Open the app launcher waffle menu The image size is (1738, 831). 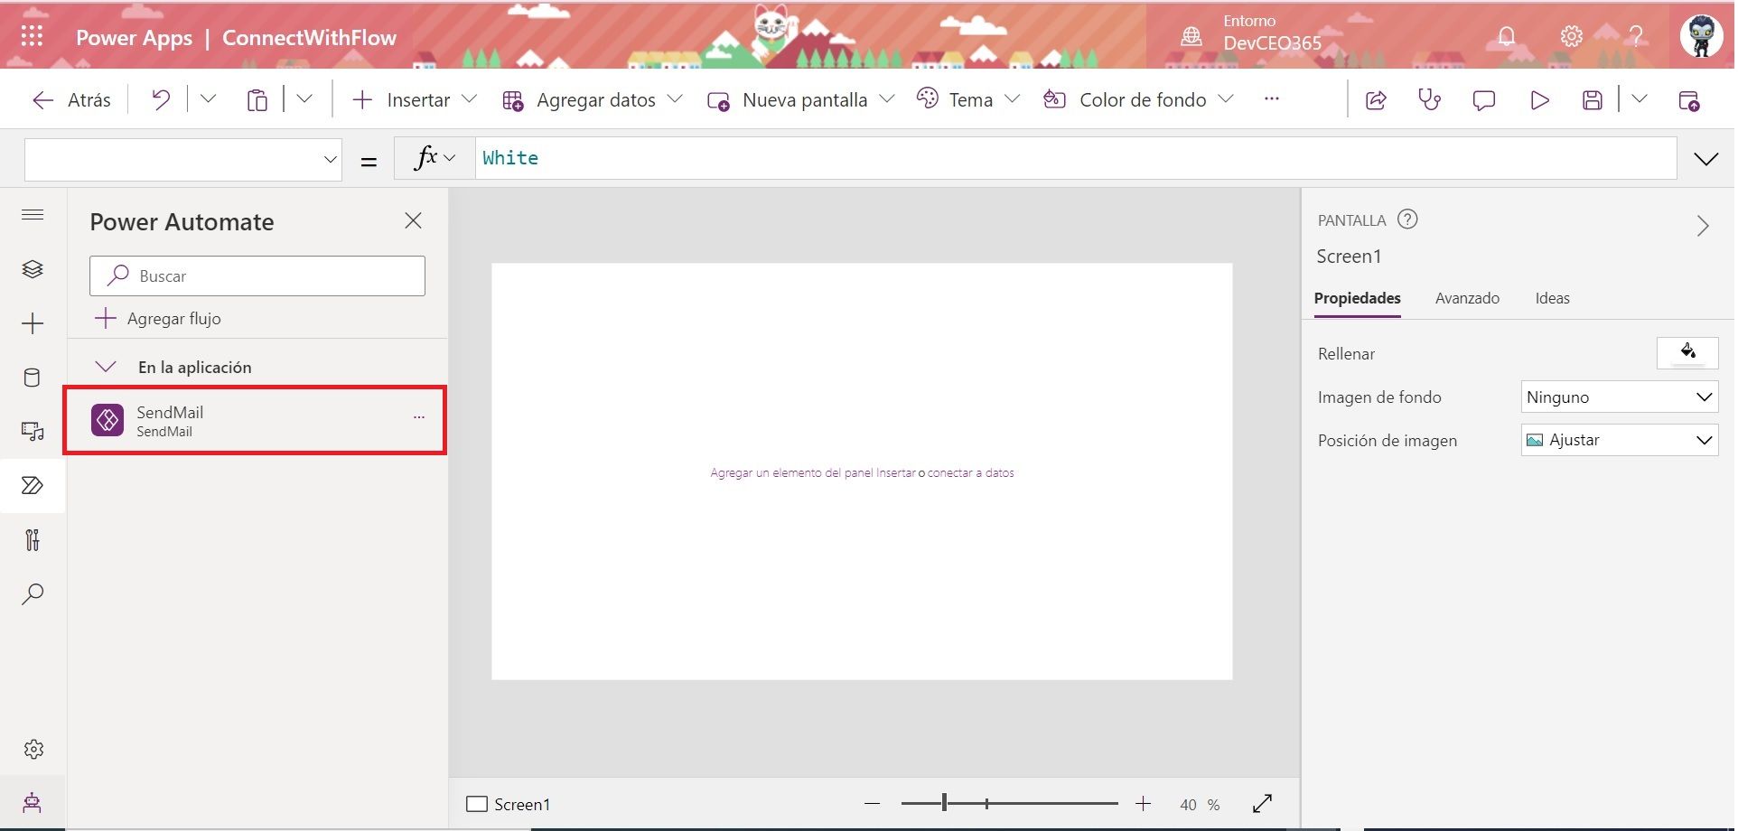[x=33, y=36]
